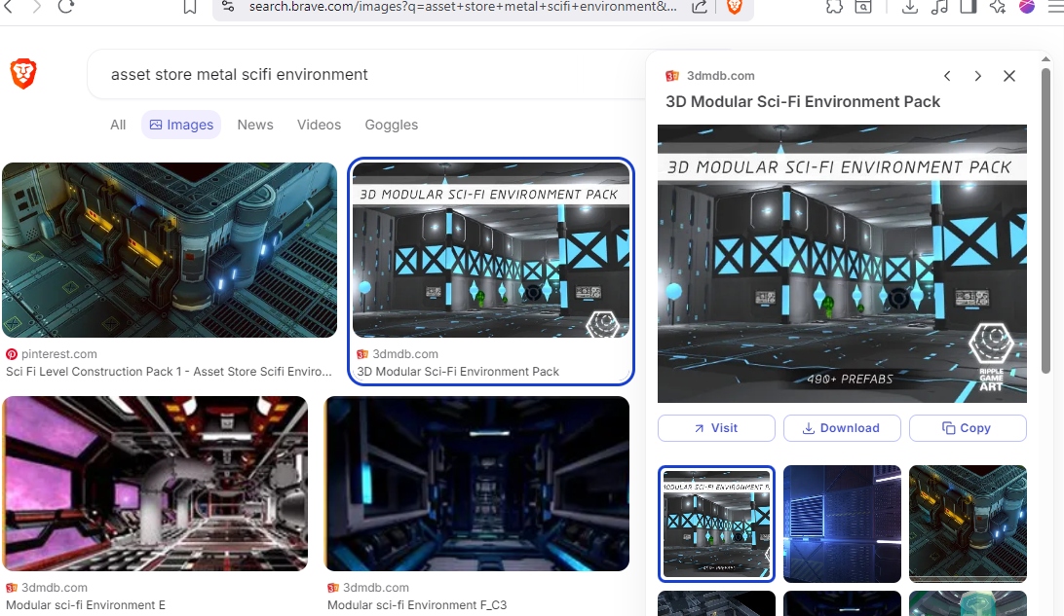Open the browser main menu
This screenshot has width=1064, height=616.
pyautogui.click(x=1055, y=7)
